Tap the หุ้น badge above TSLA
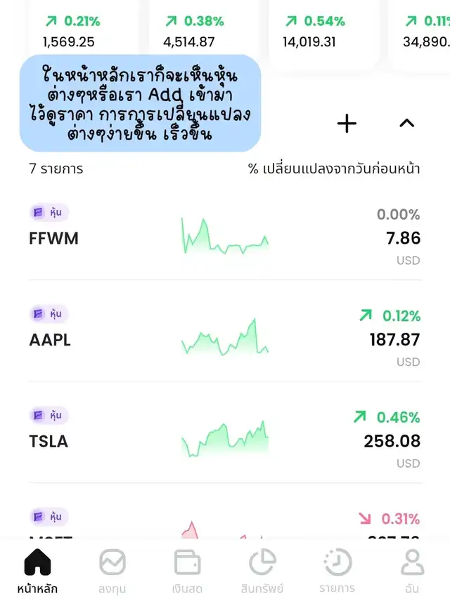450x599 pixels. coord(49,415)
